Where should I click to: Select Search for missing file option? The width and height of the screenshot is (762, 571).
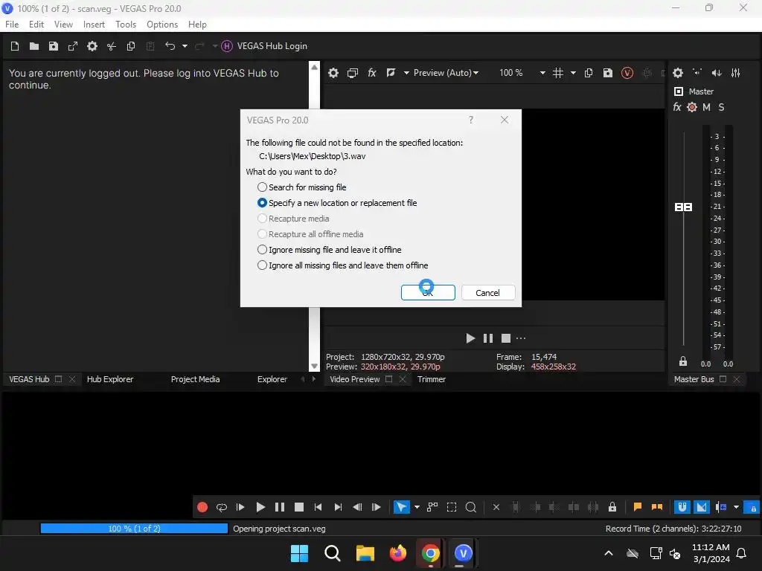302,187
